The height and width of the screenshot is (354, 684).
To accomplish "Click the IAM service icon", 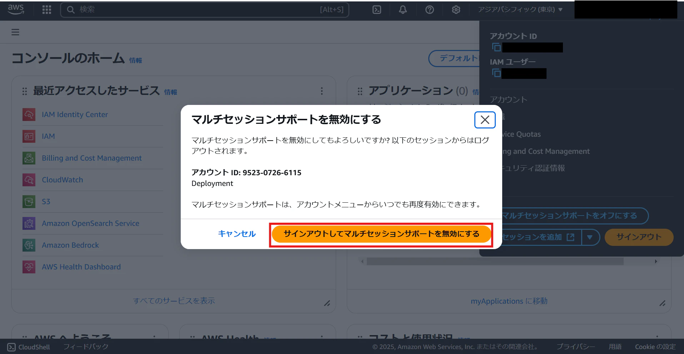I will (x=29, y=136).
